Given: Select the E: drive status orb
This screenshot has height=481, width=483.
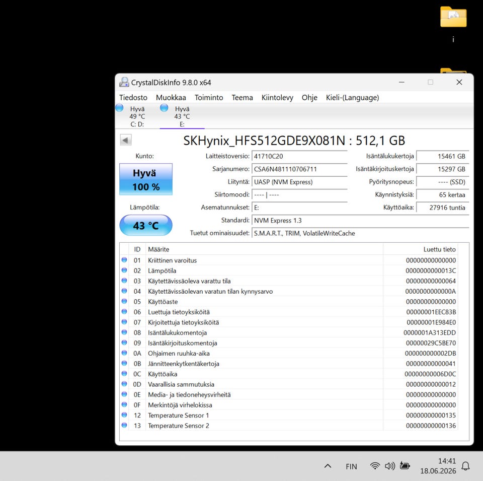Looking at the screenshot, I should (x=164, y=108).
